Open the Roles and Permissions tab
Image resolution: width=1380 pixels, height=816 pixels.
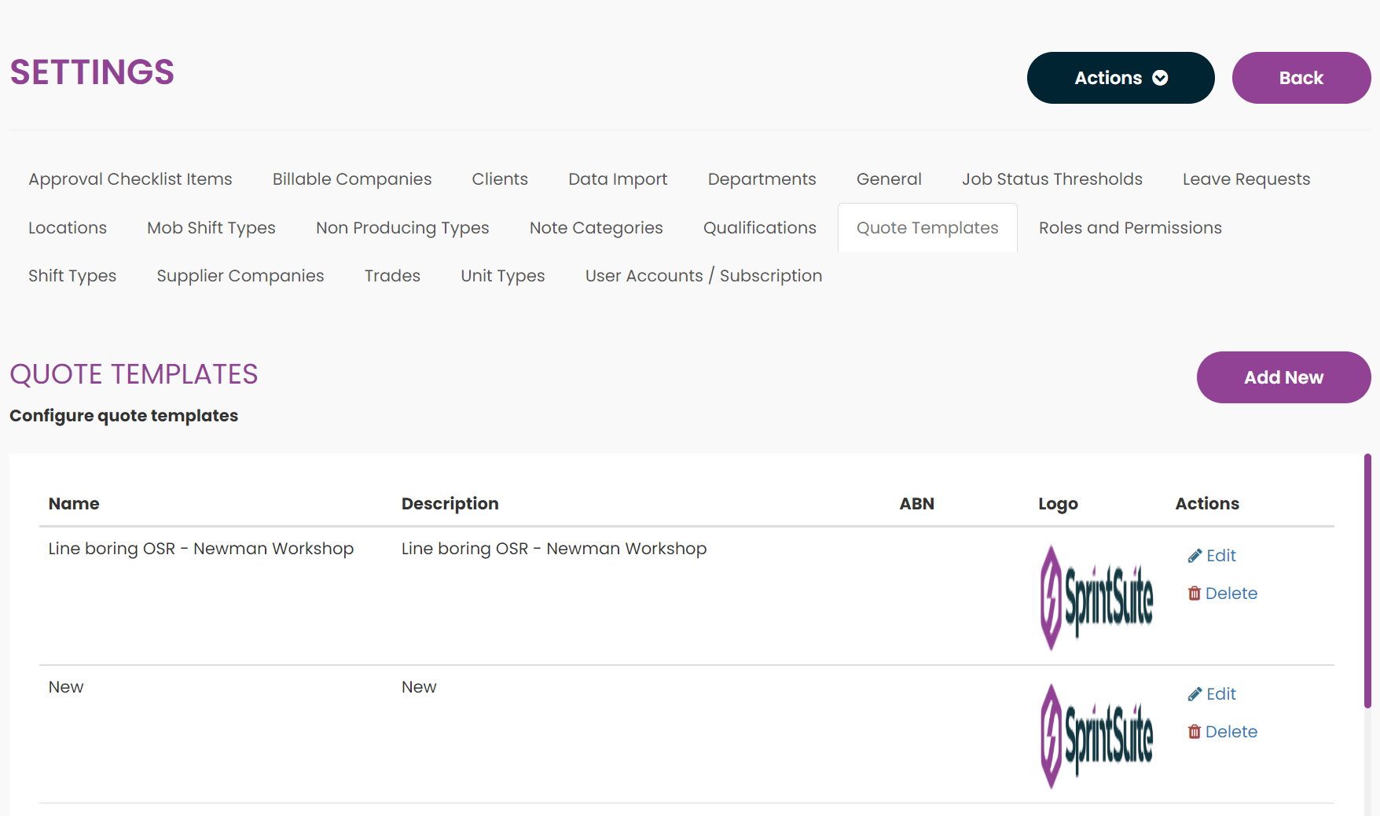pos(1129,228)
